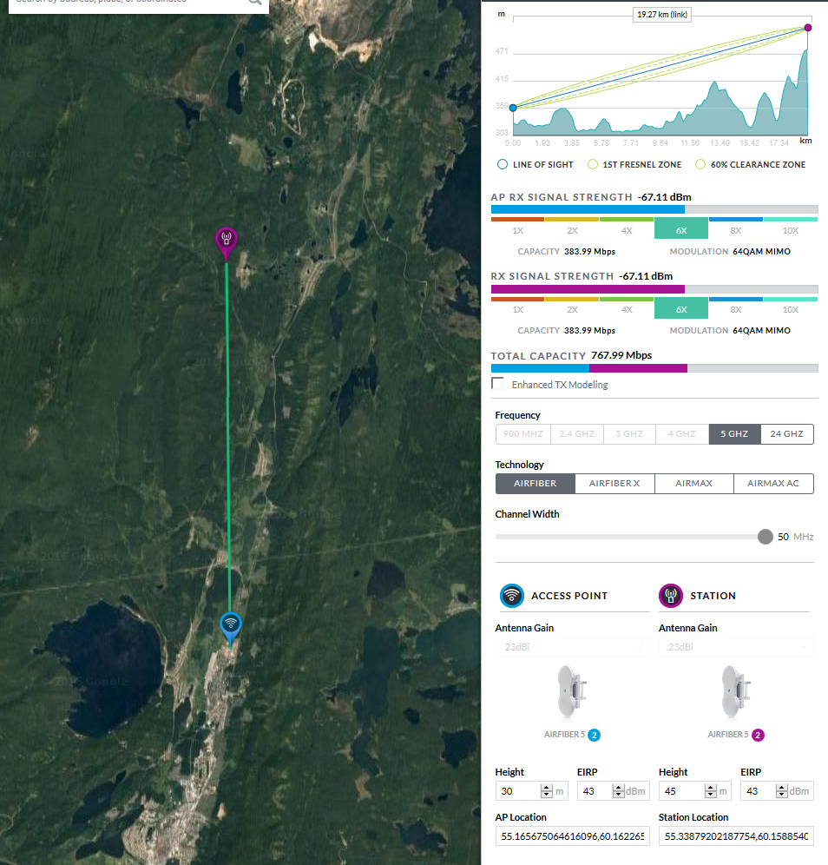Click the Access Point EIRP stepper arrows

[x=619, y=791]
